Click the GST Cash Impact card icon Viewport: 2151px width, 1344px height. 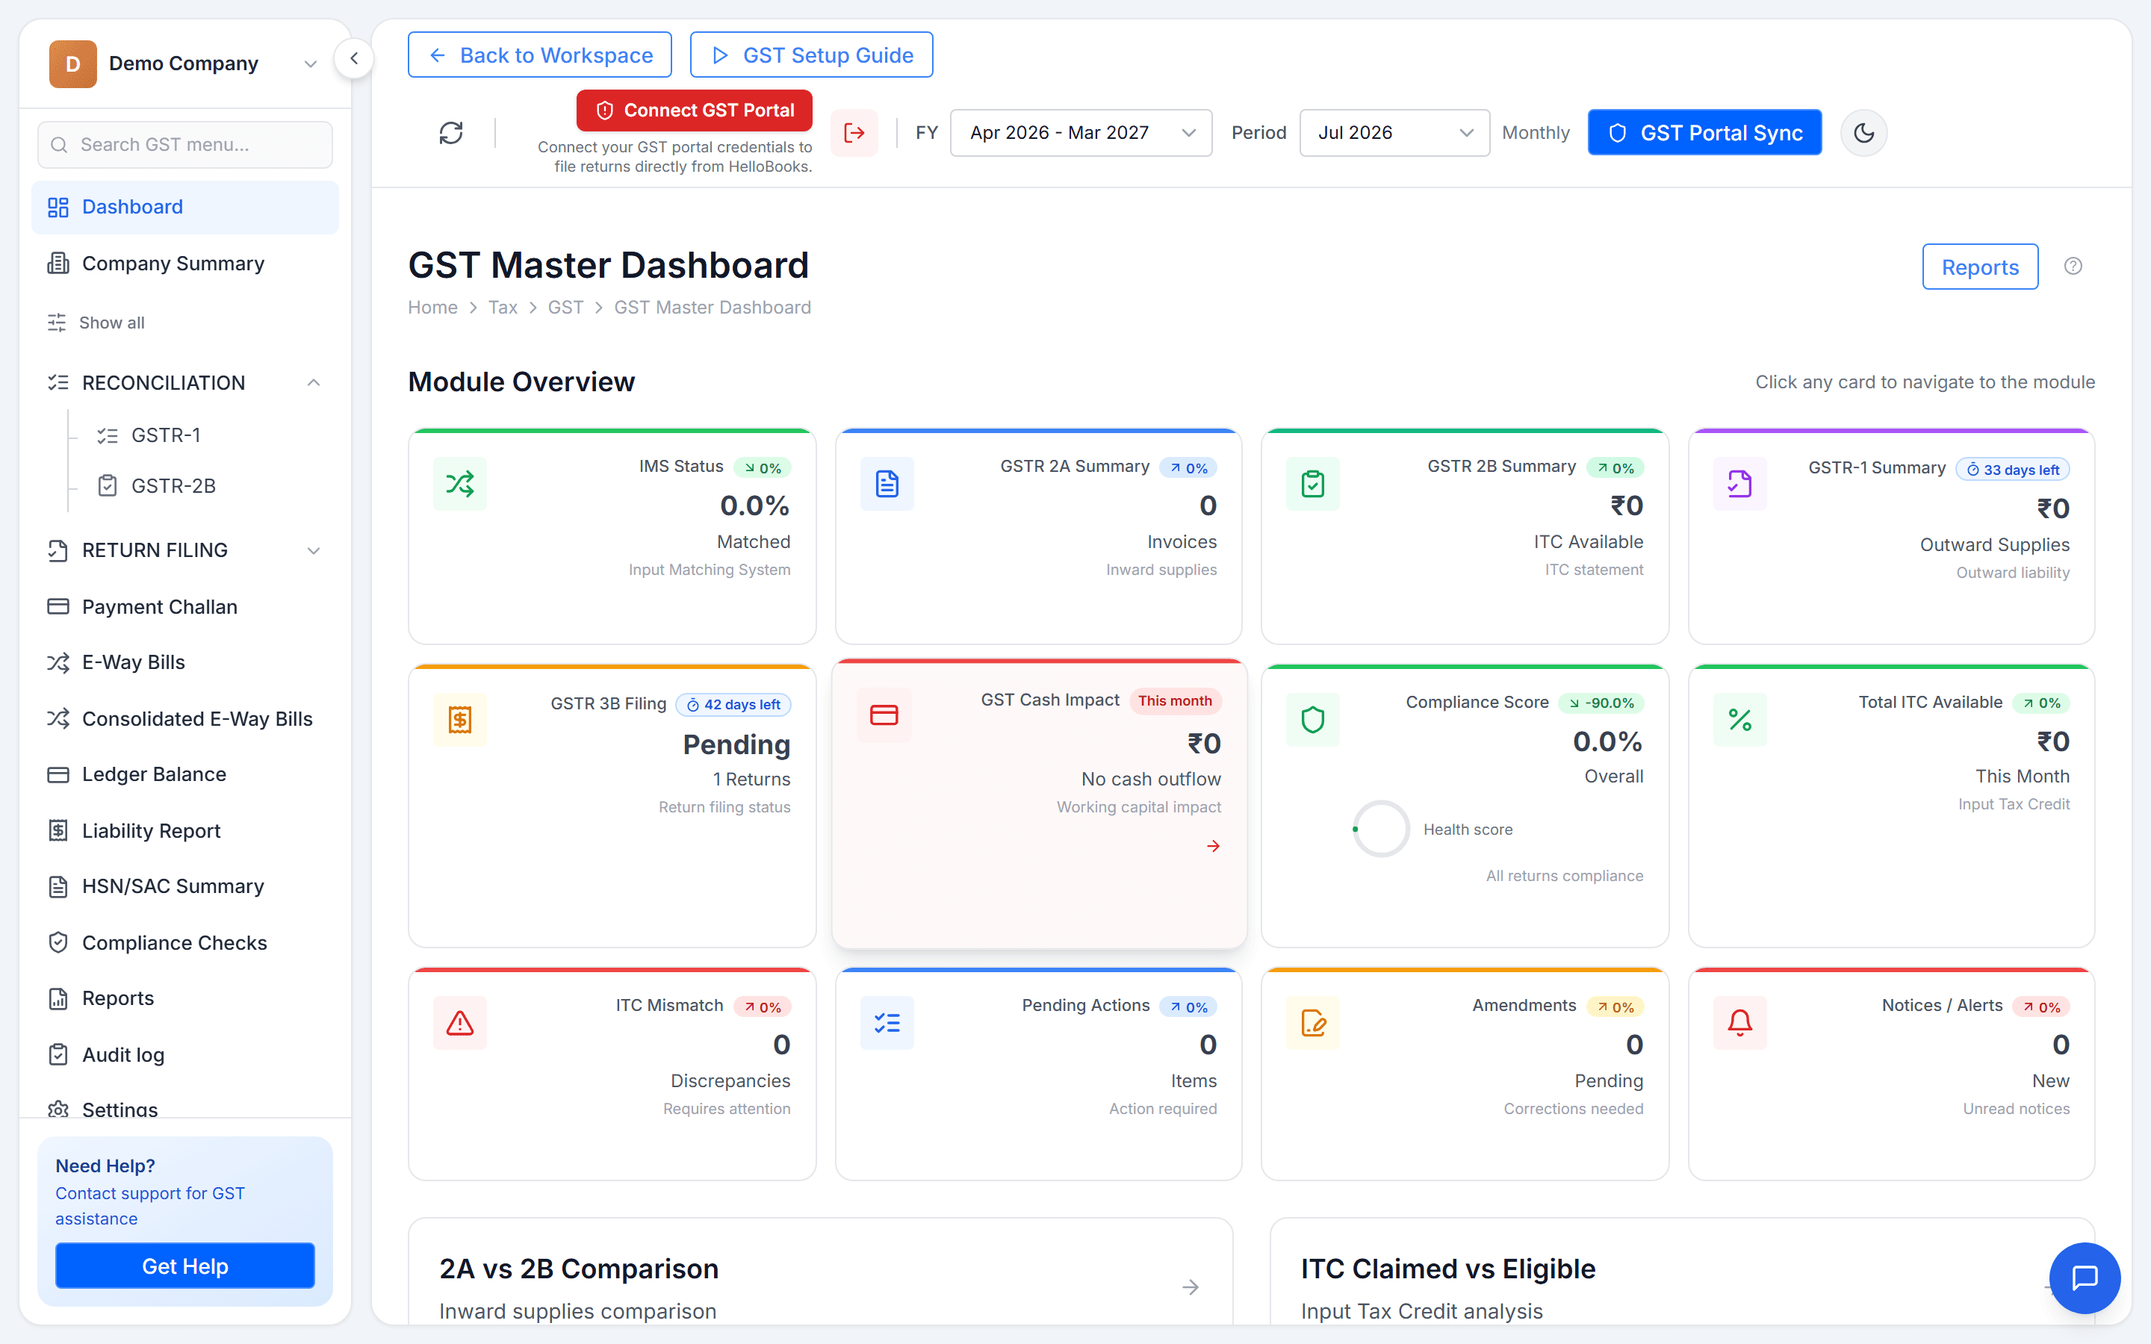click(x=884, y=715)
